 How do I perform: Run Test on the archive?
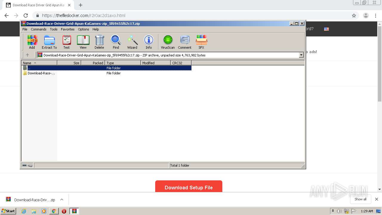[x=67, y=42]
